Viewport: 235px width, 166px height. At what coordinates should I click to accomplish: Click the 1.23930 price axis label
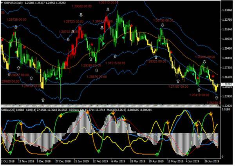(227, 96)
